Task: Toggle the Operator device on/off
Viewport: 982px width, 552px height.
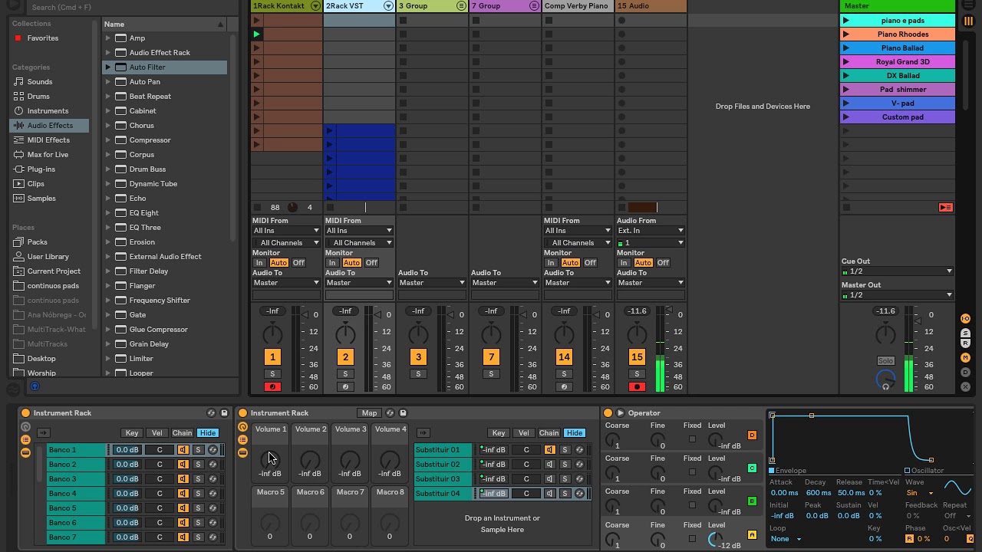Action: tap(608, 413)
